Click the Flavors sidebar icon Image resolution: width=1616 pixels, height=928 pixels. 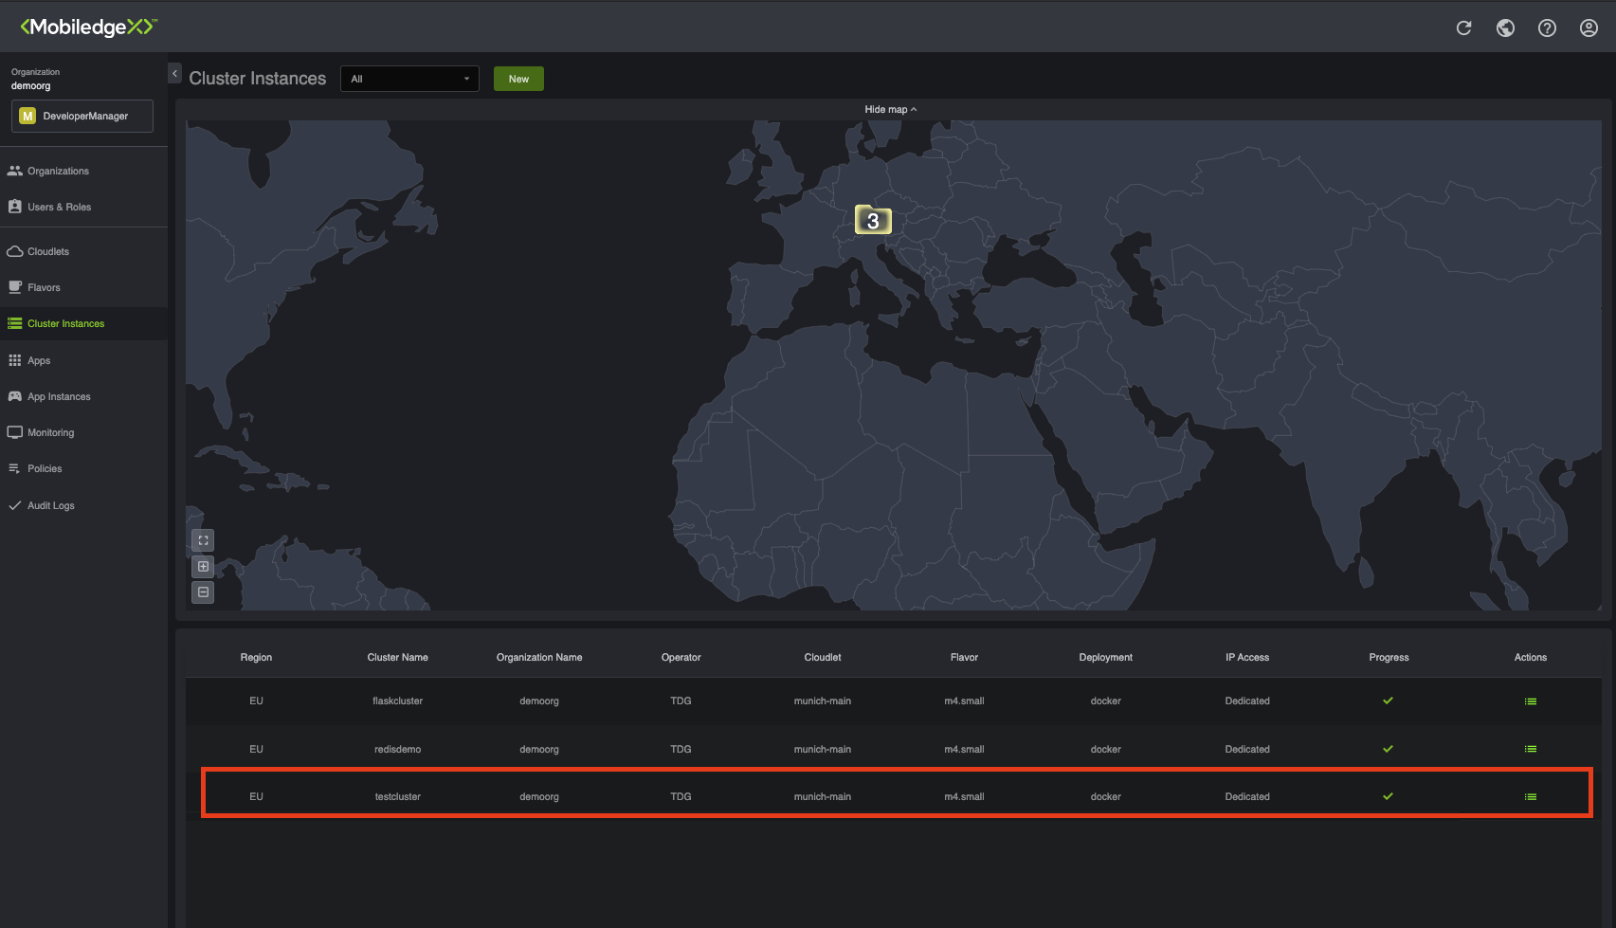pyautogui.click(x=14, y=287)
